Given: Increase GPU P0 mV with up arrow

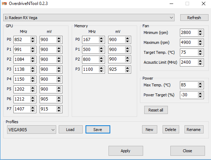Looking at the screenshot, I should pyautogui.click(x=59, y=38).
